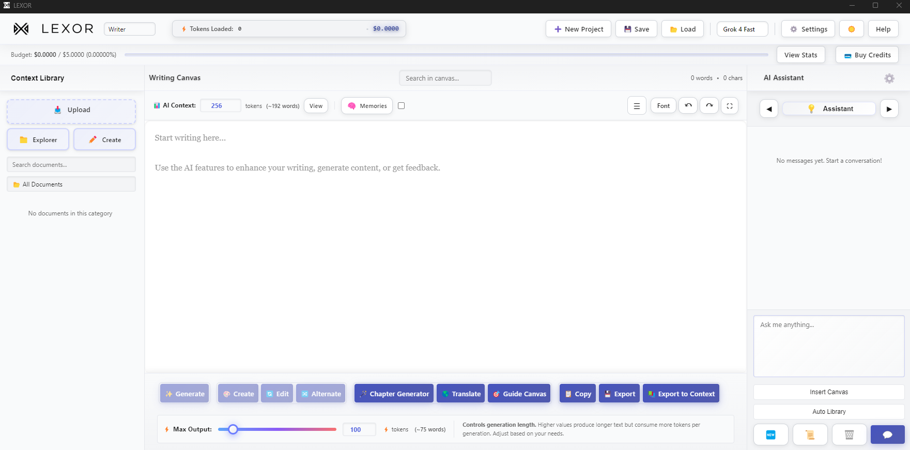Open the document Explorer
Viewport: 910px width, 450px height.
point(38,139)
